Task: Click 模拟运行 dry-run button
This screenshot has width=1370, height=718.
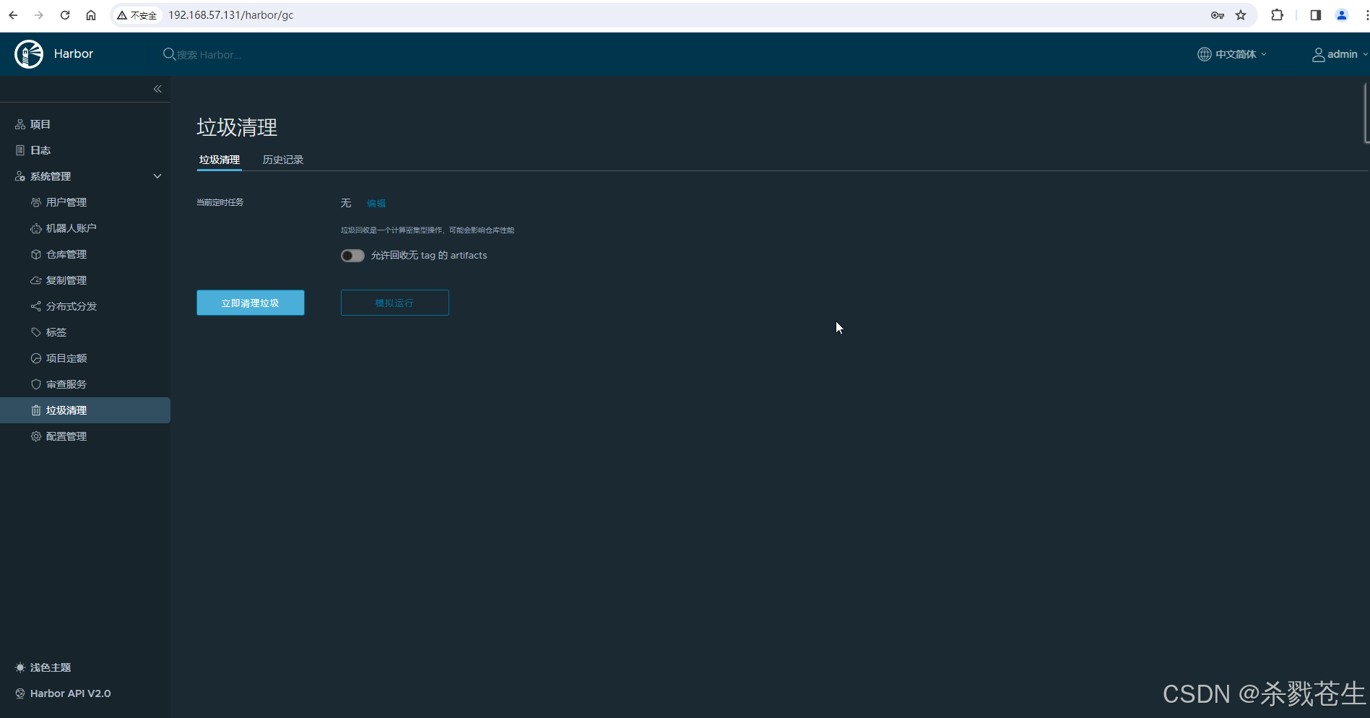Action: pos(395,303)
